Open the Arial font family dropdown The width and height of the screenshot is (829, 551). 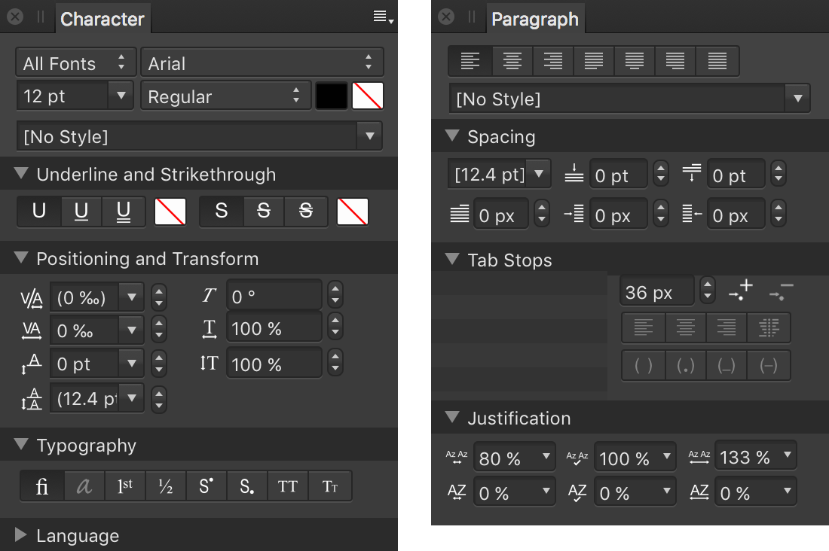(x=262, y=63)
